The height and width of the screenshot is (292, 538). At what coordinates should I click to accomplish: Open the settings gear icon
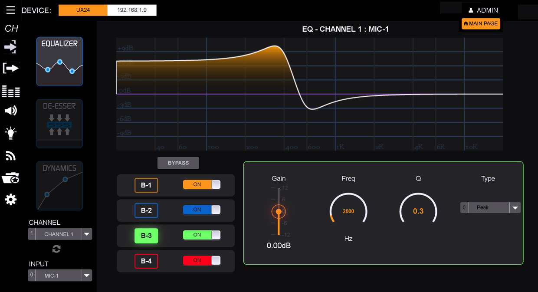click(10, 199)
